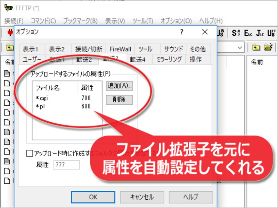Click the OK button
Viewport: 278px width, 208px height.
93,197
